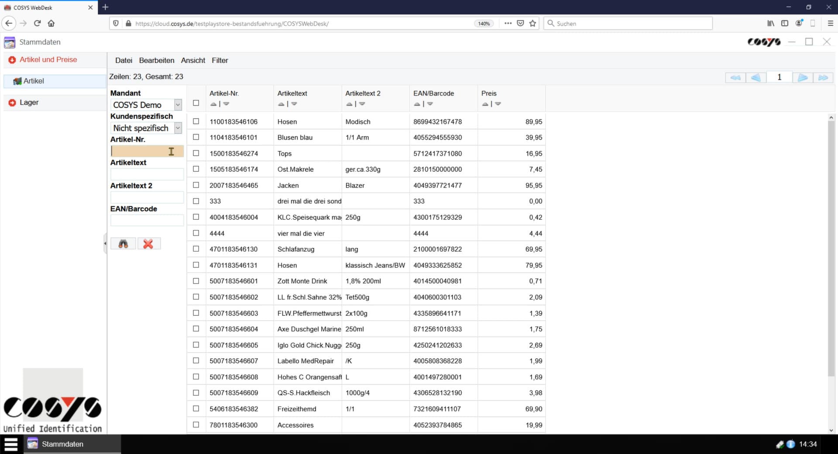Go to last page arrow
Image resolution: width=838 pixels, height=454 pixels.
[x=823, y=78]
